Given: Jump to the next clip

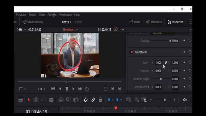Looking at the screenshot, I should pos(113,89).
